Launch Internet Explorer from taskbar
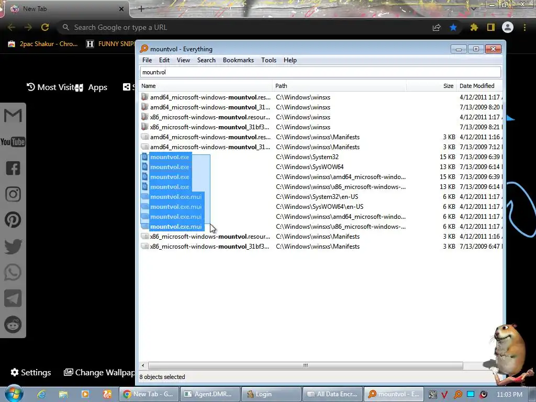536x402 pixels. point(41,394)
